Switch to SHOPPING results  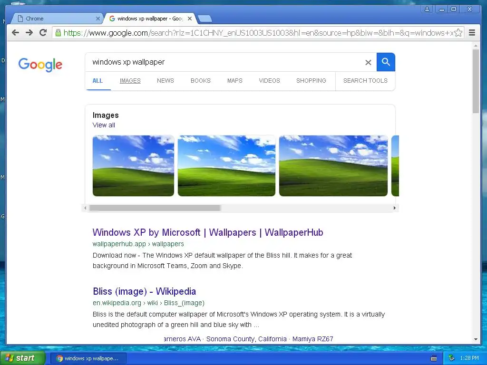tap(311, 81)
